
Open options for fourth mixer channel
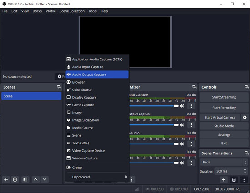coord(191,163)
